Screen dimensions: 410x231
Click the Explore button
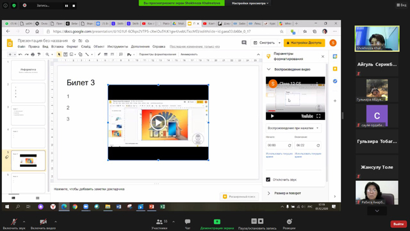pyautogui.click(x=239, y=196)
